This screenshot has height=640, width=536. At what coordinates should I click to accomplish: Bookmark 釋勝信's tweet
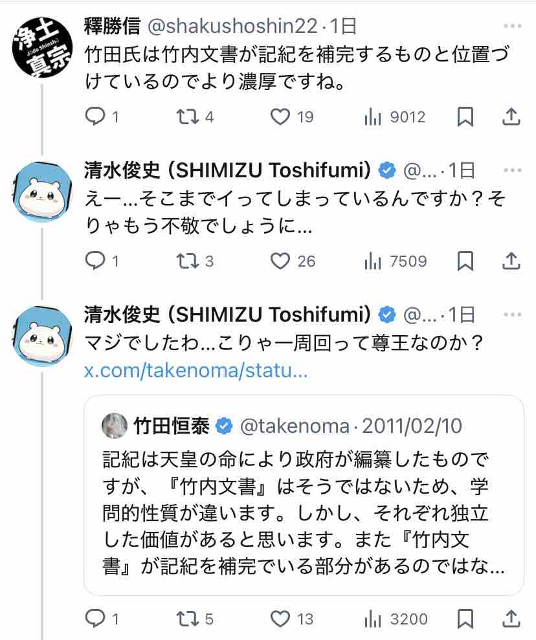[x=465, y=116]
